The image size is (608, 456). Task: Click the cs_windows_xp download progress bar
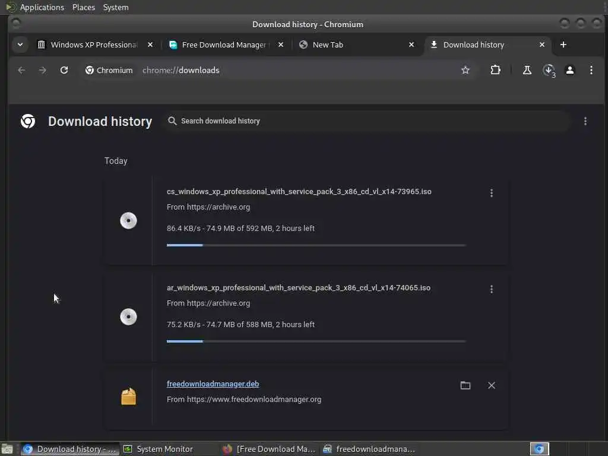[x=316, y=245]
